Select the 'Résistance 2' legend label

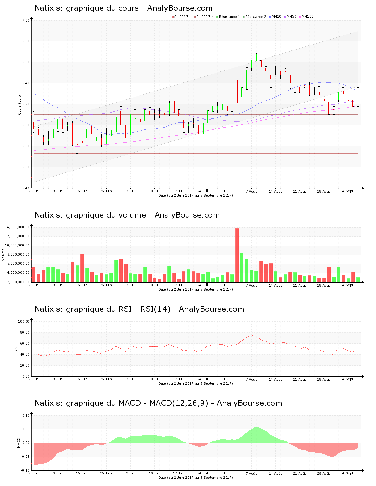pyautogui.click(x=256, y=16)
